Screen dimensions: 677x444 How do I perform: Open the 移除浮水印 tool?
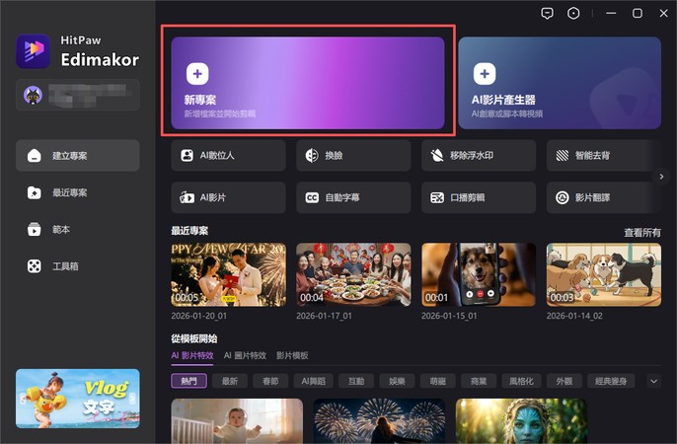pos(479,155)
